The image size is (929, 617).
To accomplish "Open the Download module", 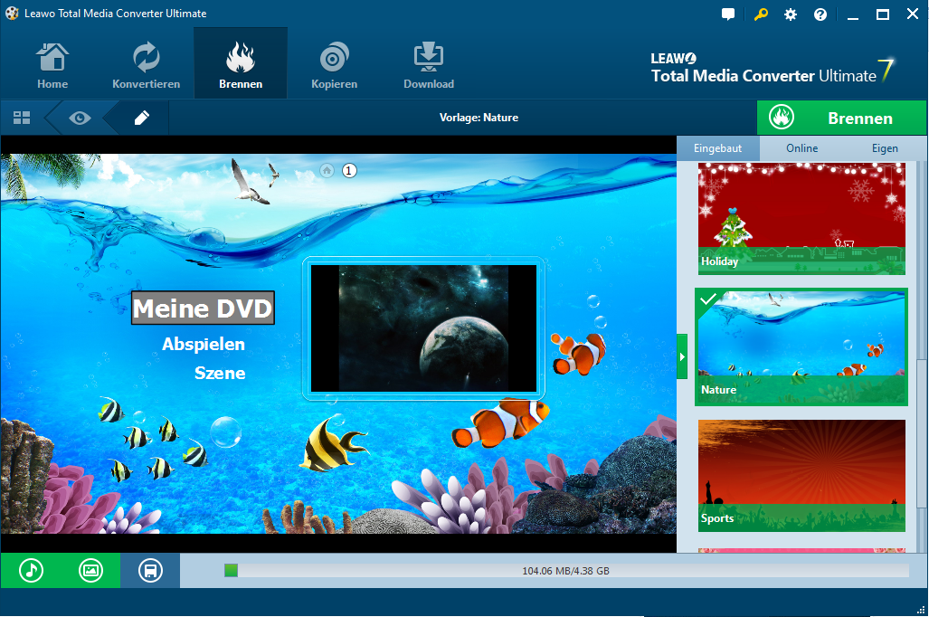I will [x=429, y=65].
